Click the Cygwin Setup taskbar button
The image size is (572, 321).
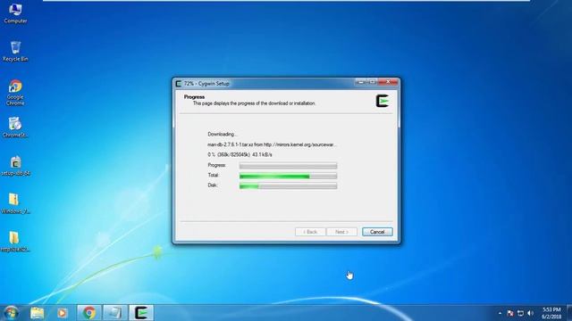(x=141, y=313)
